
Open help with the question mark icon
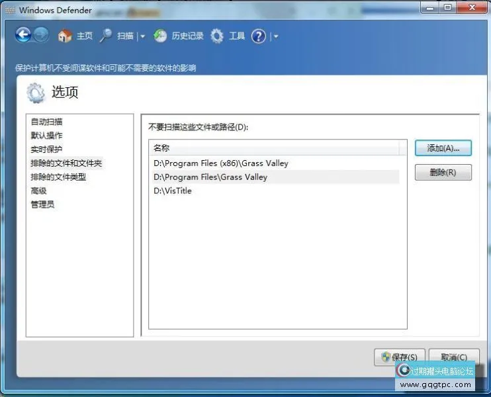click(259, 36)
